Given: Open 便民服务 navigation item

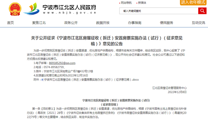Looking at the screenshot, I should click(x=166, y=23).
